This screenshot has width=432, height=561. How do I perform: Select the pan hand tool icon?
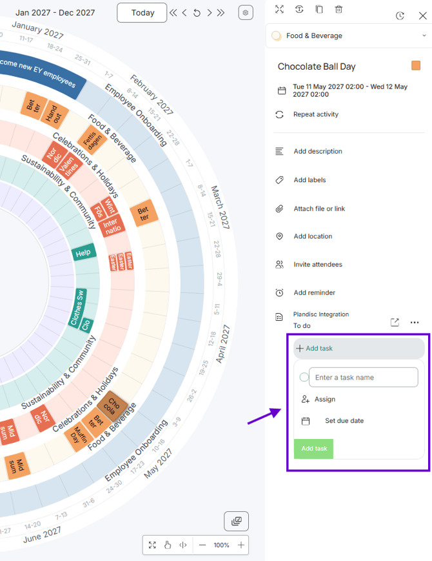click(168, 545)
